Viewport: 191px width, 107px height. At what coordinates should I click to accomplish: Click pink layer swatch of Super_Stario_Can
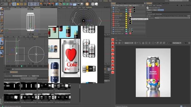click(126, 34)
